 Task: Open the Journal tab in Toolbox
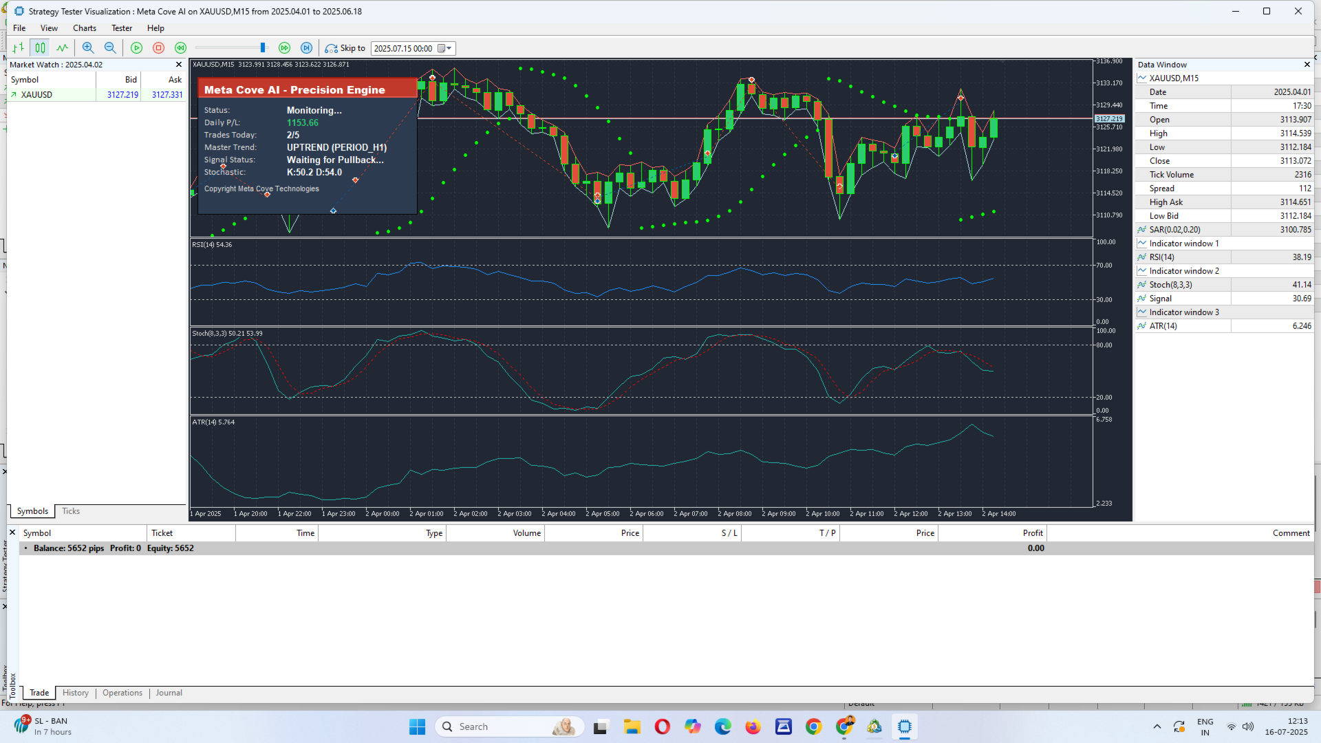tap(169, 693)
